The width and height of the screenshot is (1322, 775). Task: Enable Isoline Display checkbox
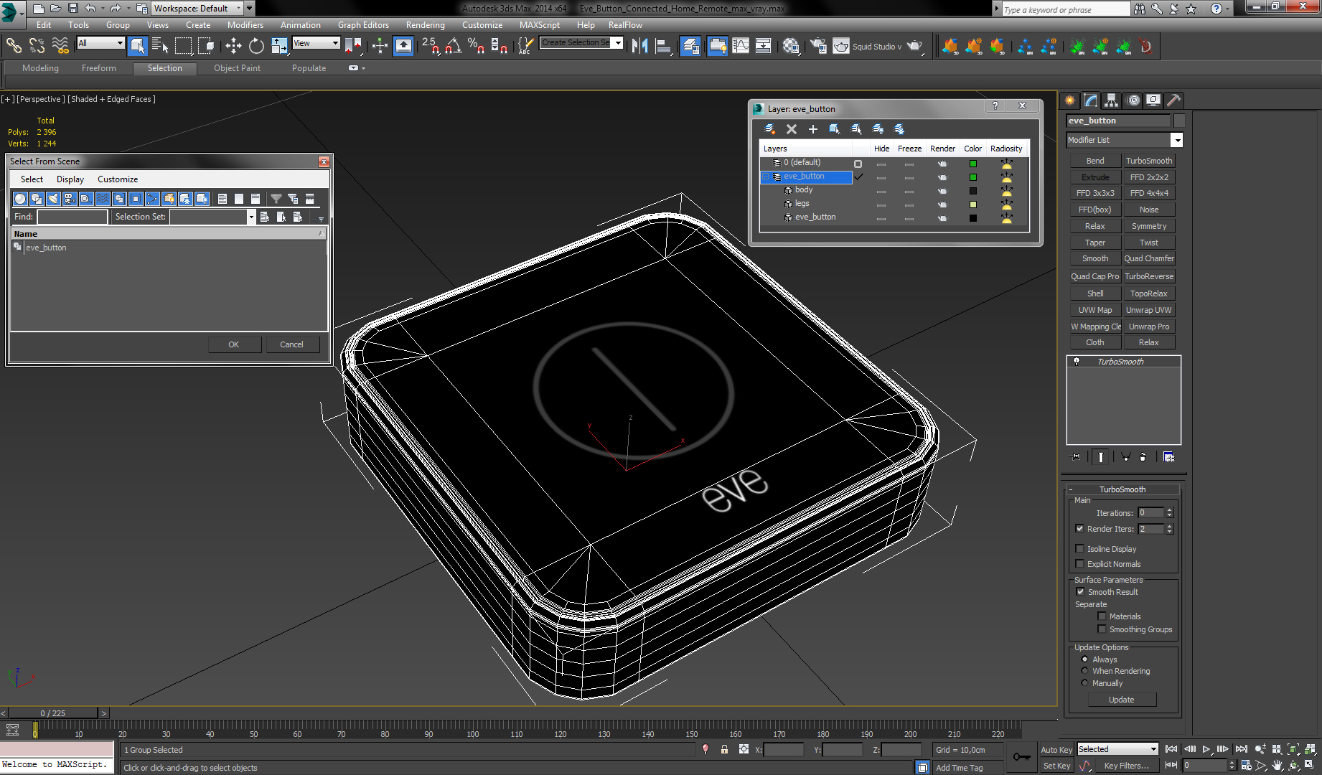tap(1079, 549)
